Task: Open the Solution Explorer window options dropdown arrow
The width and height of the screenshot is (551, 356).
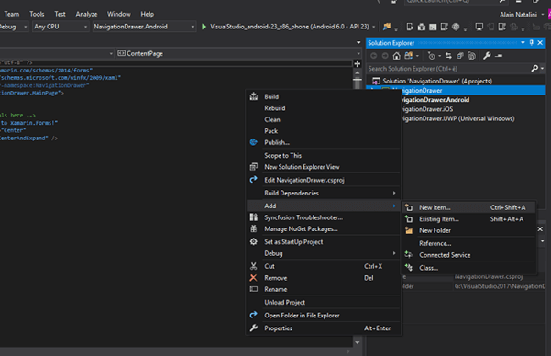Action: pyautogui.click(x=523, y=42)
